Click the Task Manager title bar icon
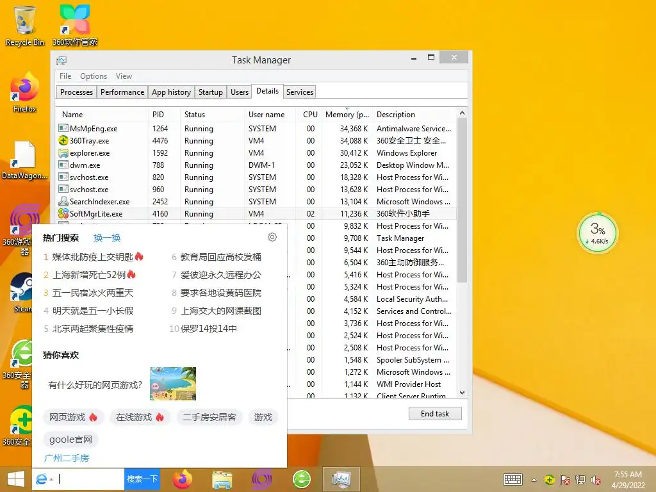 tap(61, 60)
